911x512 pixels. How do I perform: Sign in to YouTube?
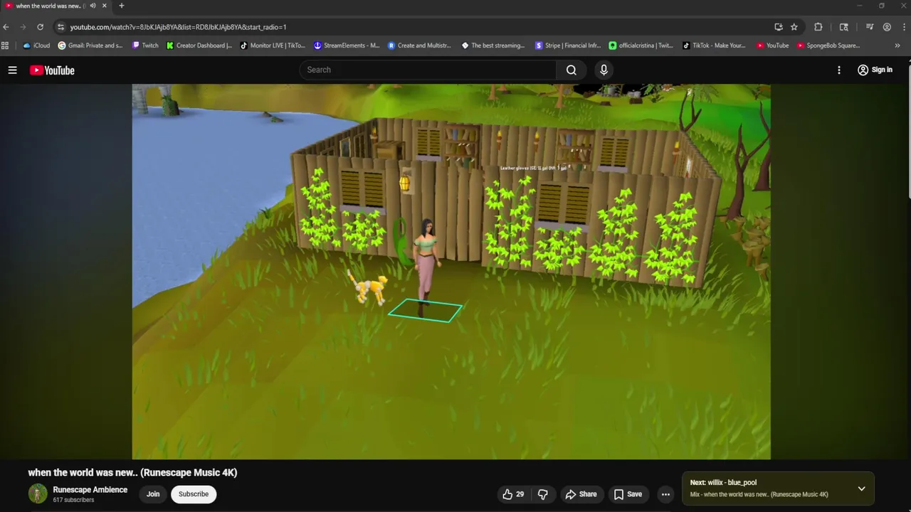point(875,70)
